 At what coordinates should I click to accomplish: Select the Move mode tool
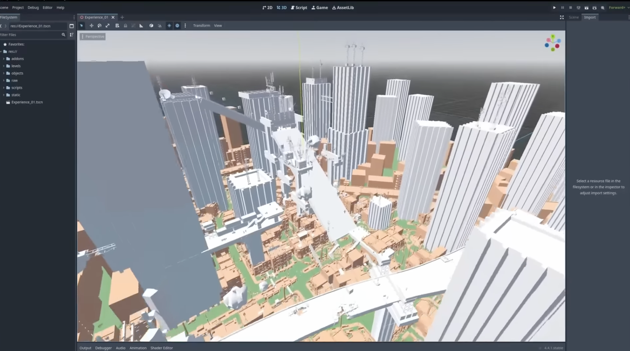91,26
